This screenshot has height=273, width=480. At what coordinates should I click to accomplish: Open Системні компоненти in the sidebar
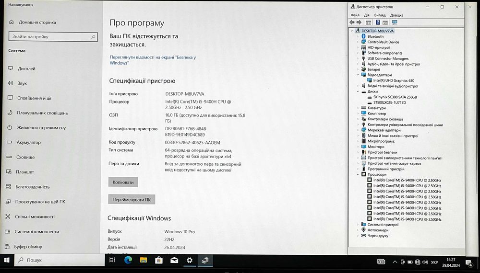click(x=37, y=232)
